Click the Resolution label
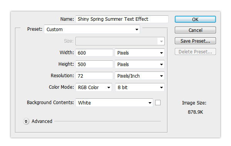This screenshot has width=231, height=146. click(x=62, y=76)
